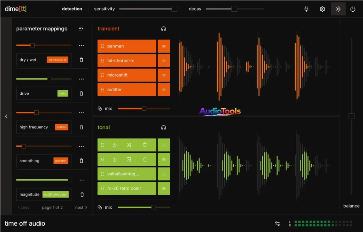Switch to the detection tab

72,9
